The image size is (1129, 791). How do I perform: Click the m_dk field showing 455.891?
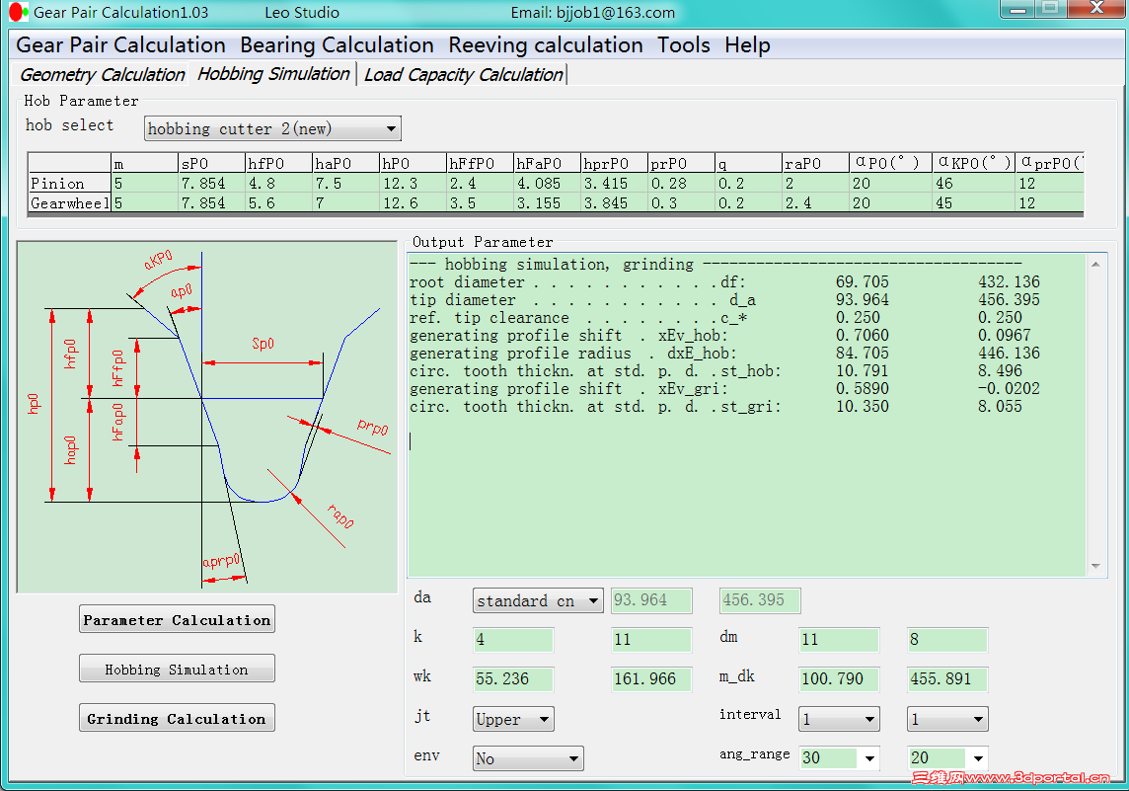[946, 678]
